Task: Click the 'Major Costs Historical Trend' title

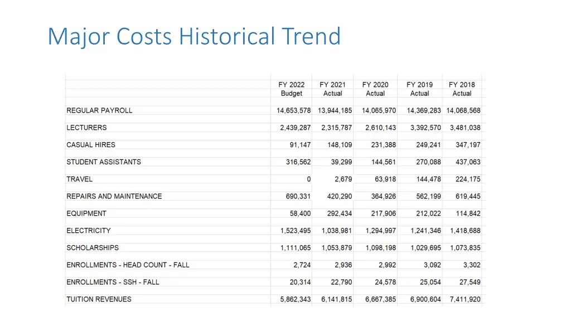Action: [194, 37]
